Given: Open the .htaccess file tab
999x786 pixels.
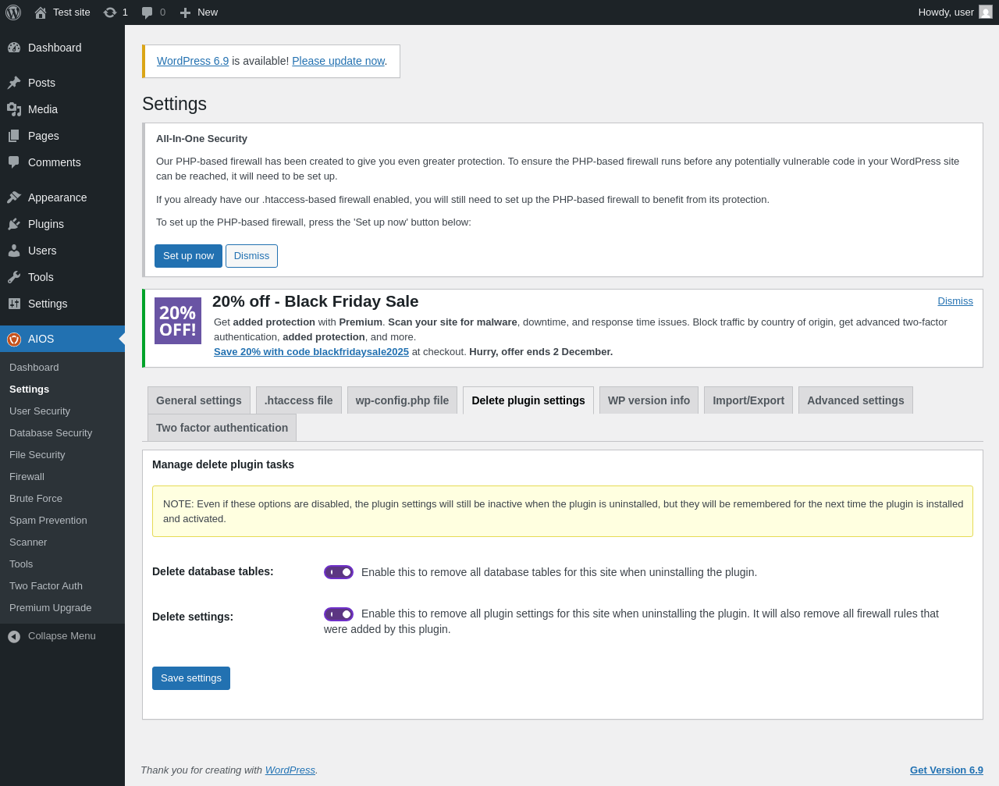Looking at the screenshot, I should click(299, 400).
